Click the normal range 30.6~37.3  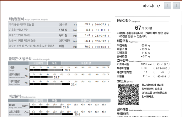100,24
